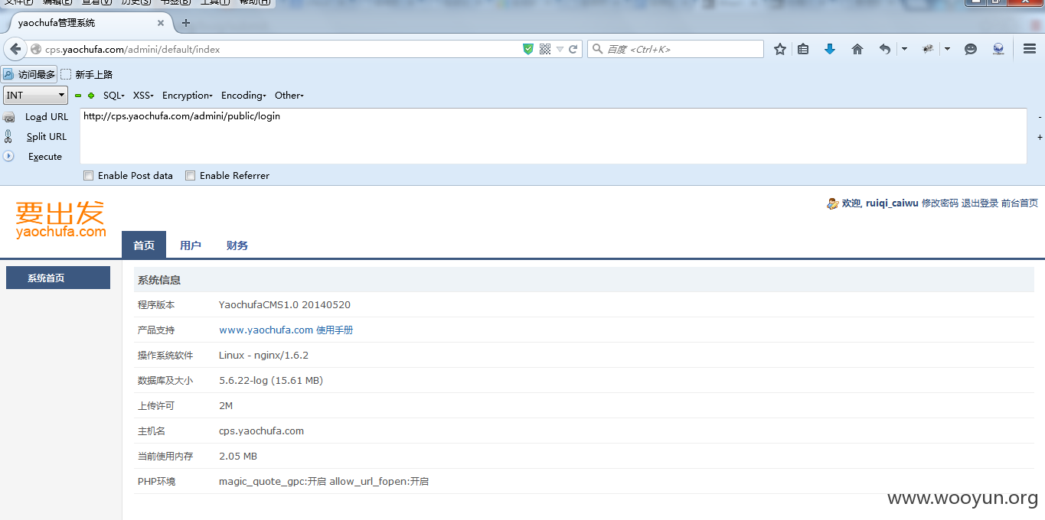Viewport: 1045px width, 520px height.
Task: Go back with the browser back arrow
Action: click(15, 49)
